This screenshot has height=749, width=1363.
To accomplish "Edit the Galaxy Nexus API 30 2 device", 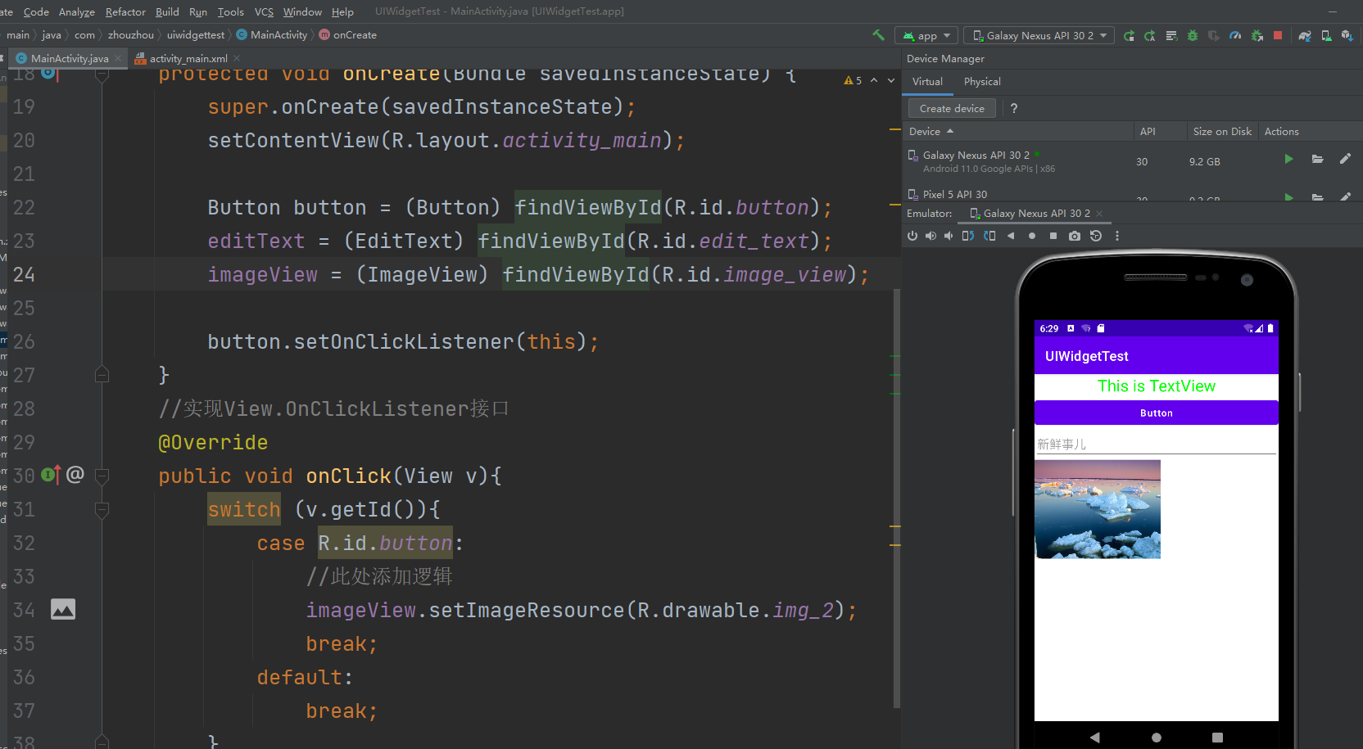I will tap(1345, 159).
